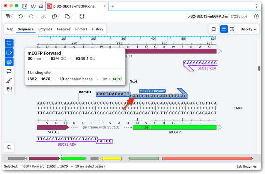265x174 pixels.
Task: Select the pIB2-SEC13-mEGFP.dna file tab
Action: (x=76, y=6)
